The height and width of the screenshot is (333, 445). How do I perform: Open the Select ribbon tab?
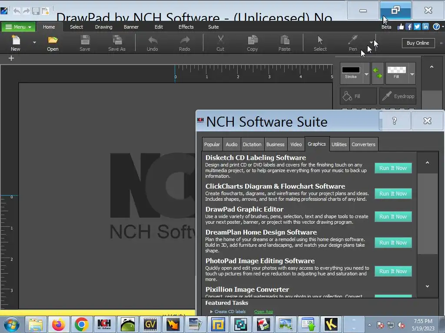point(76,27)
